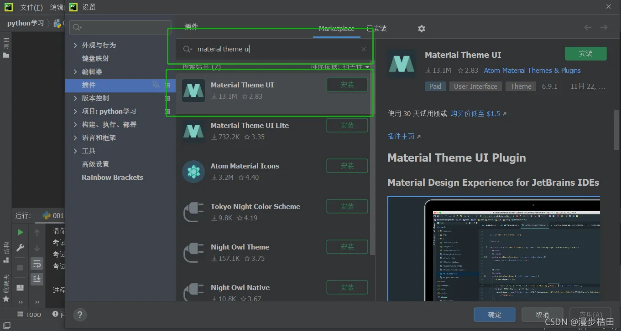Click the green rerun icon in Run panel

click(x=20, y=232)
